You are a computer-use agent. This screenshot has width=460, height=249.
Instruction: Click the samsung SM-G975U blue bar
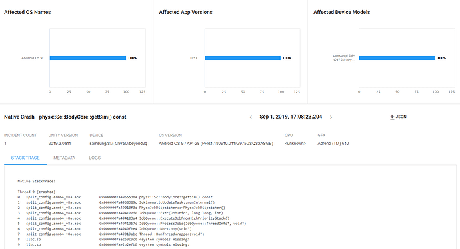[x=397, y=58]
